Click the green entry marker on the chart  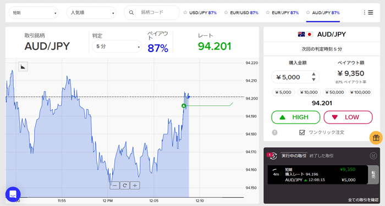[x=184, y=105]
